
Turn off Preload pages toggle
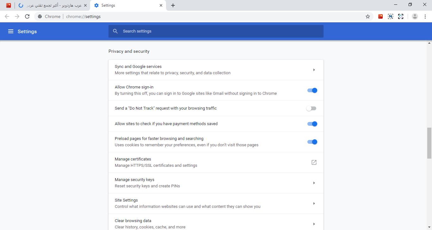312,142
